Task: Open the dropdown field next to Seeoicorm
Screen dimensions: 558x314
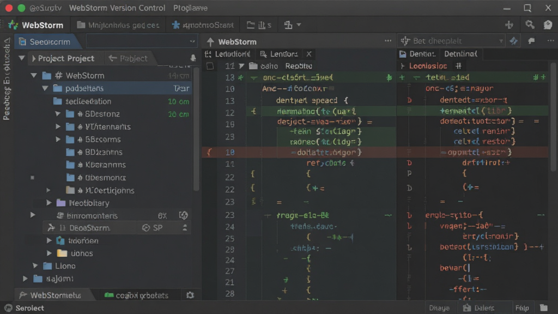Action: click(142, 41)
